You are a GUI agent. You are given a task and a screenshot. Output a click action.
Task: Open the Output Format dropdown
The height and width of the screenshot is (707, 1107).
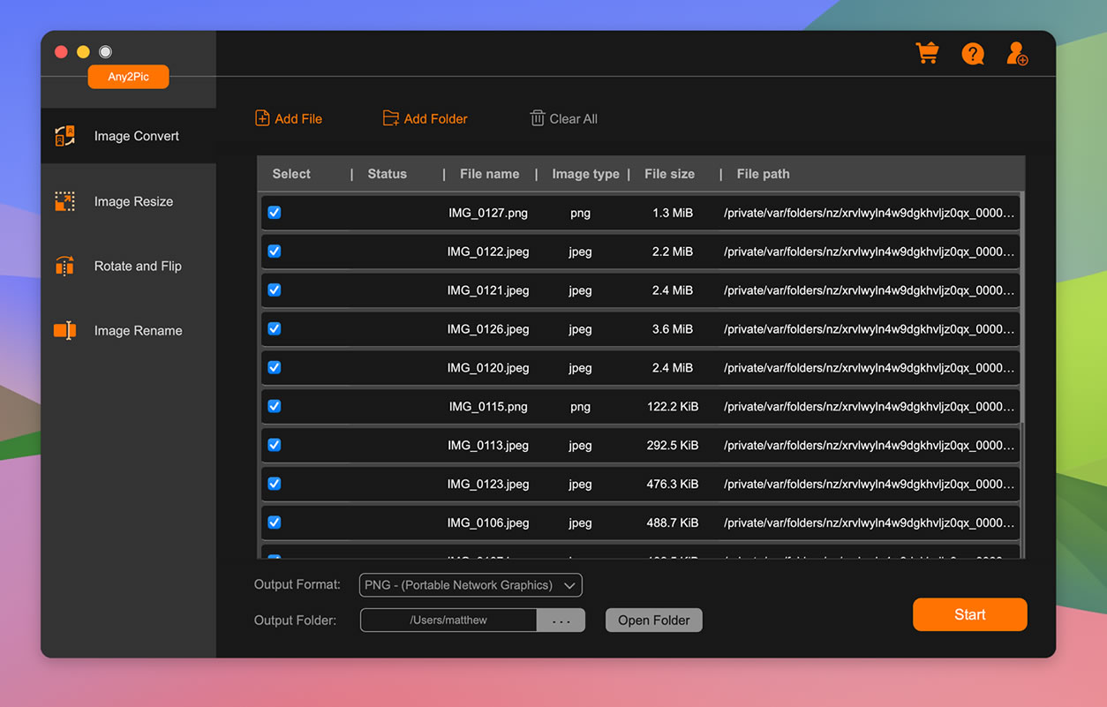click(x=471, y=584)
